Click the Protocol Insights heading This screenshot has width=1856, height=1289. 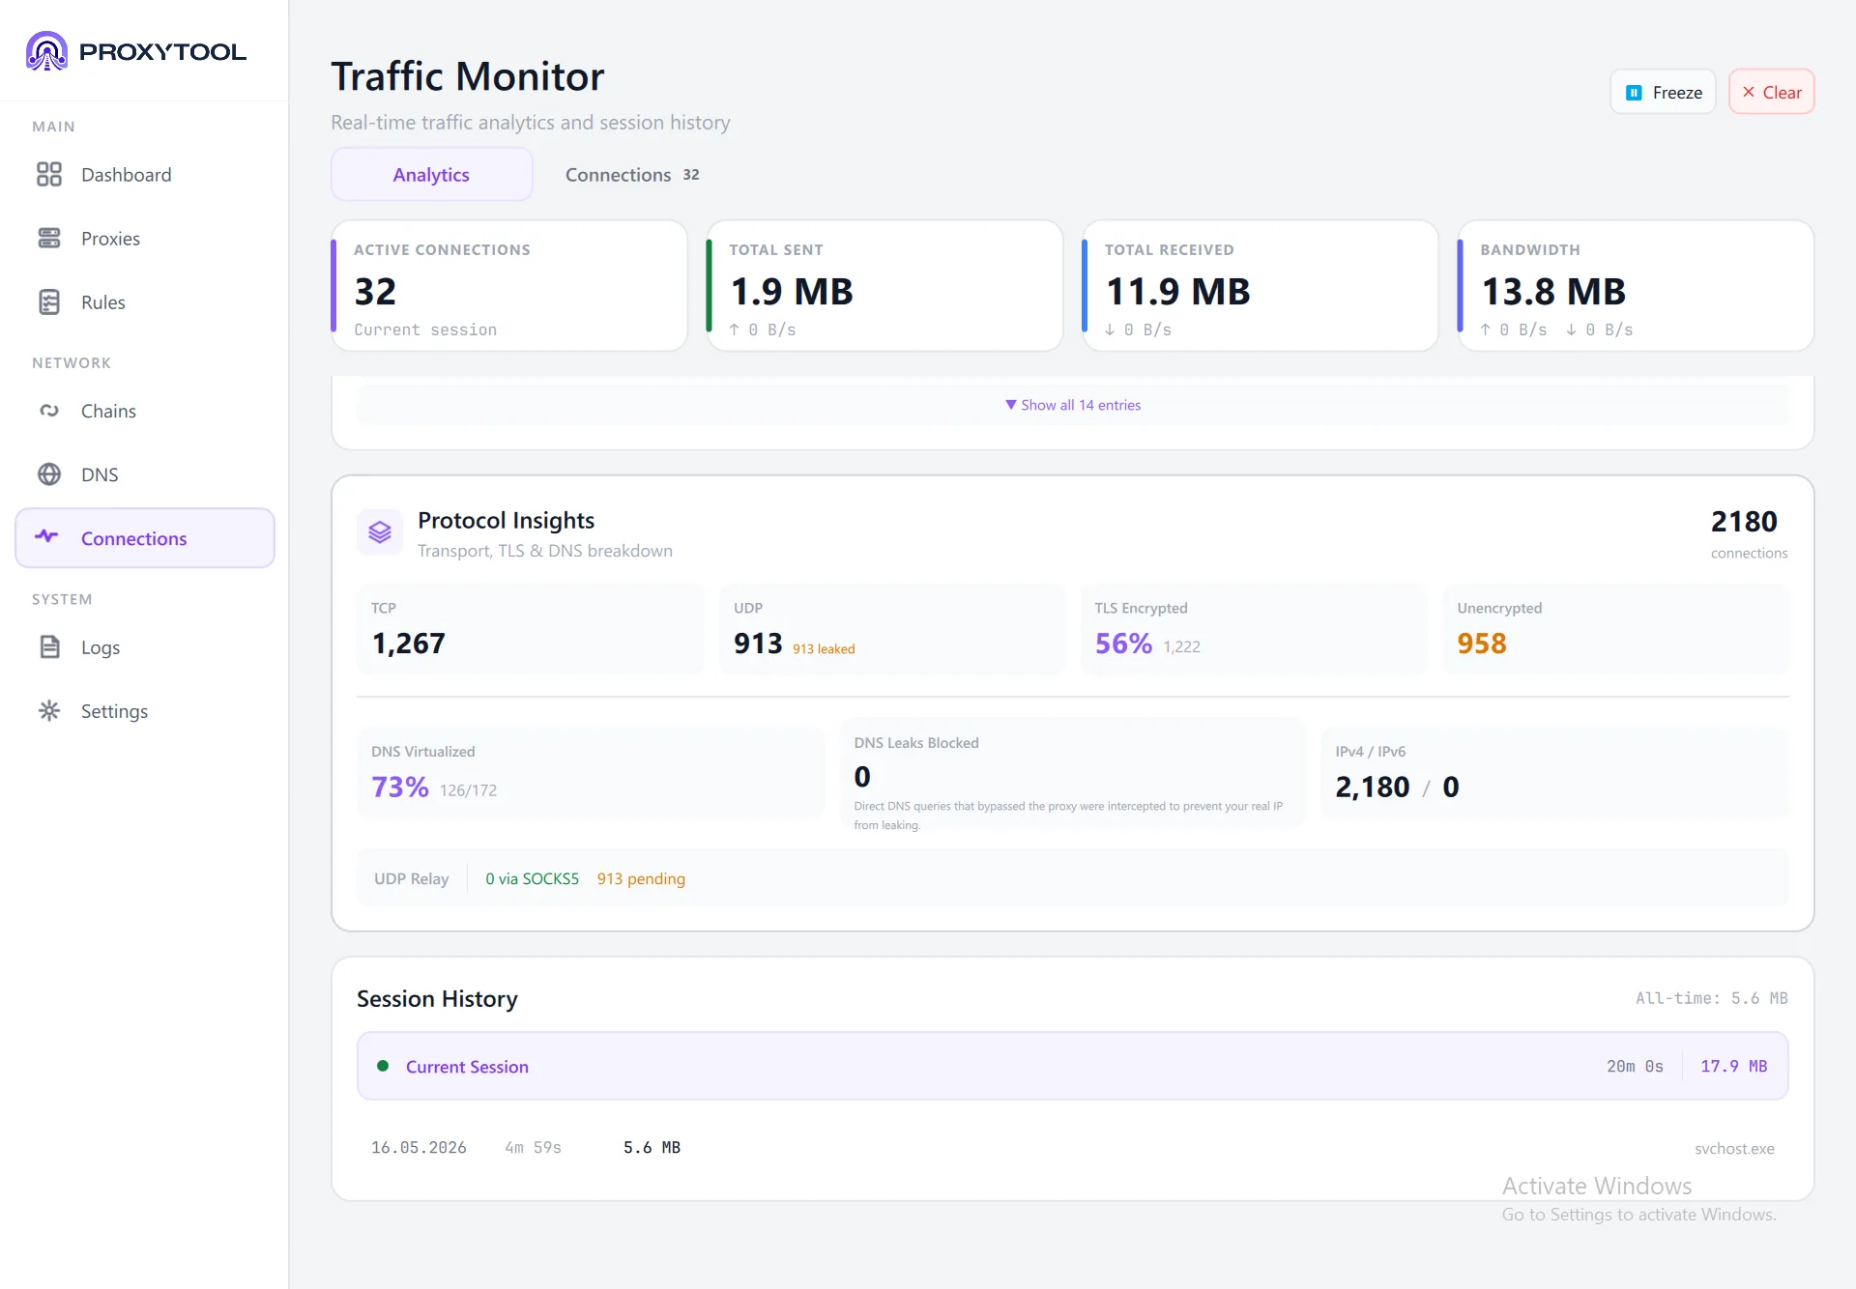(506, 520)
